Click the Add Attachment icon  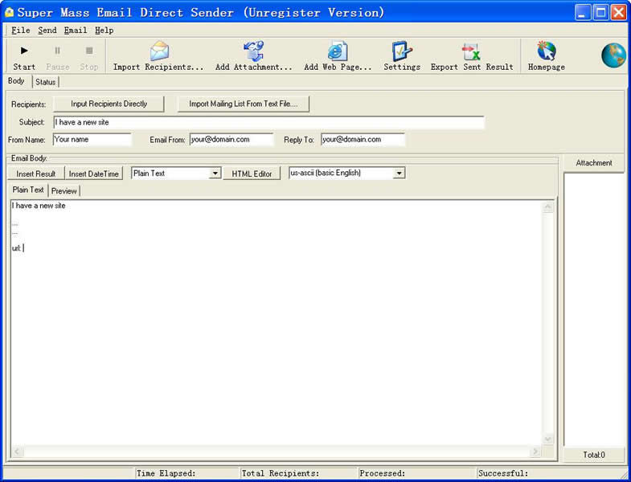(x=253, y=51)
